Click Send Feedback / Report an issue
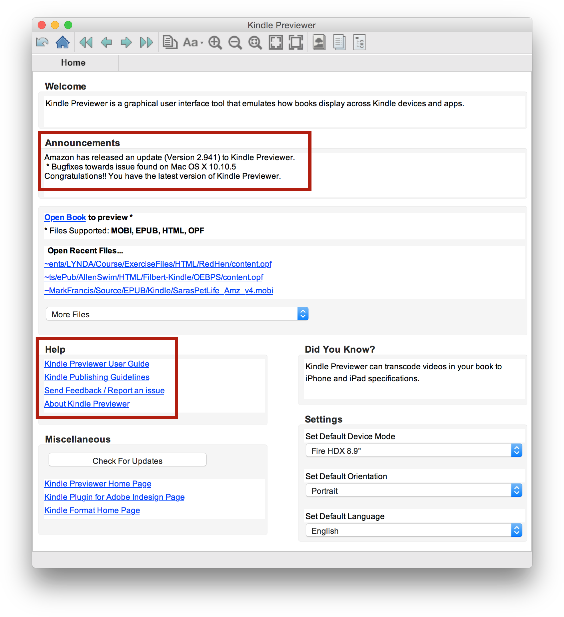564x617 pixels. click(x=104, y=391)
